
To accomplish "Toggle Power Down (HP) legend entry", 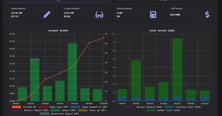I will click(53, 107).
